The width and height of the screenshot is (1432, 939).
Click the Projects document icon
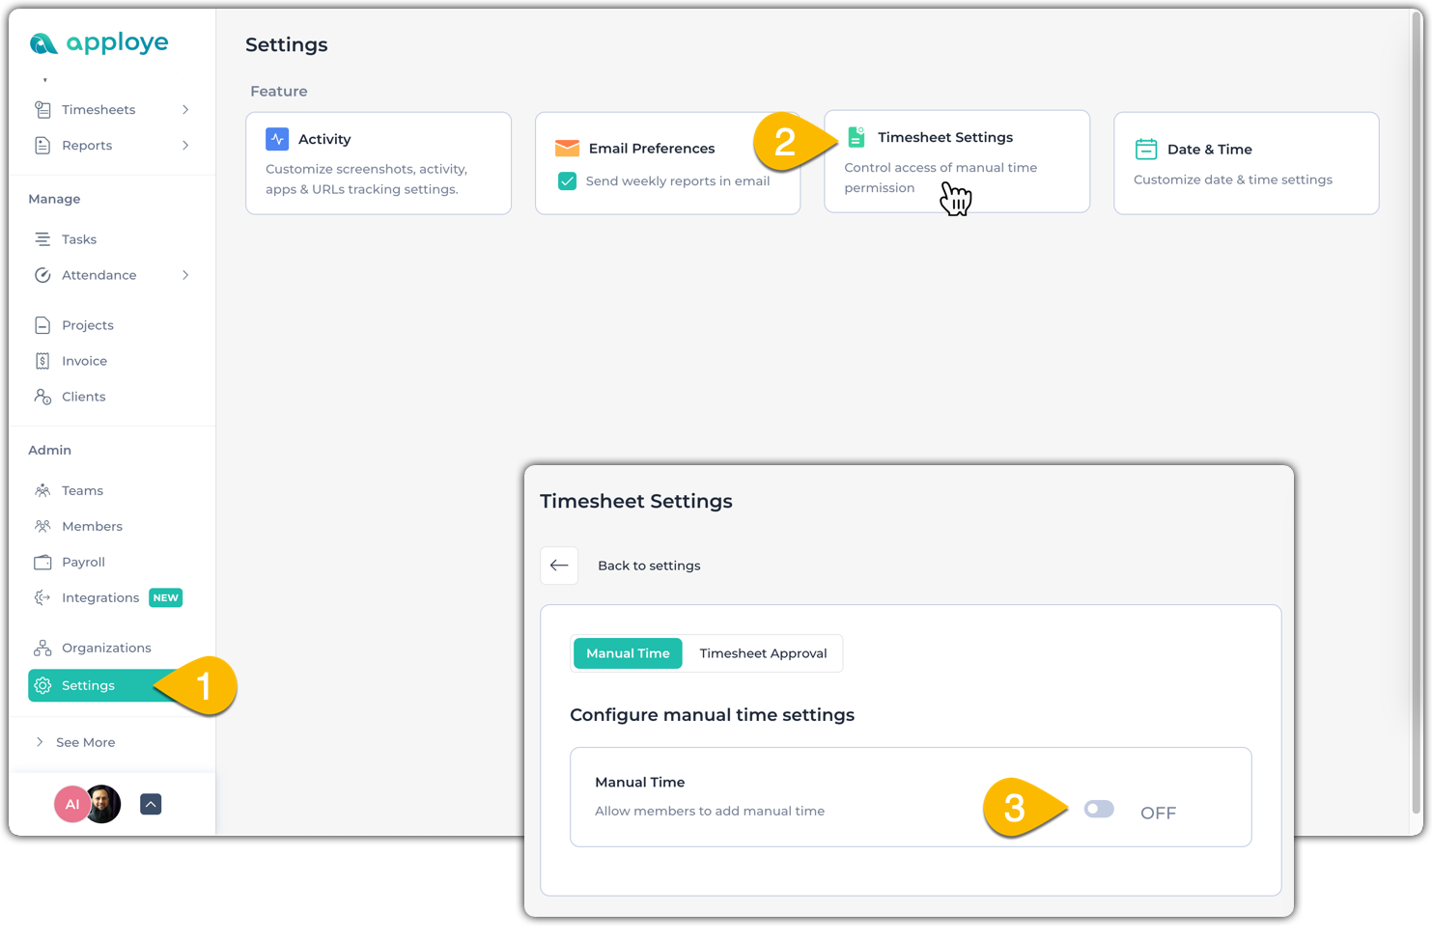(42, 325)
